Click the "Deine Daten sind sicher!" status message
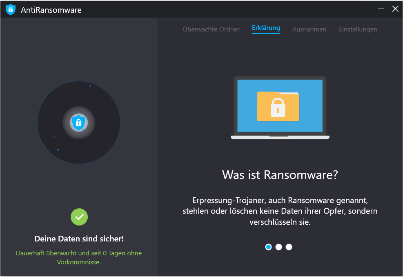The width and height of the screenshot is (403, 277). coord(79,239)
